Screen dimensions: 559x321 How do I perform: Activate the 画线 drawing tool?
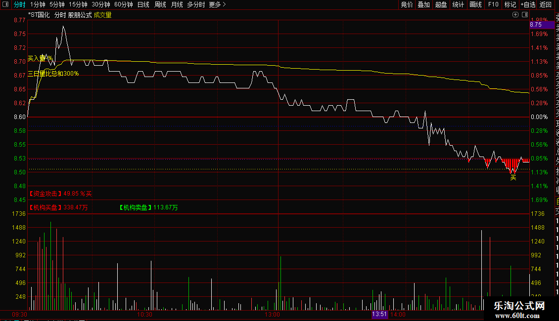coord(475,4)
